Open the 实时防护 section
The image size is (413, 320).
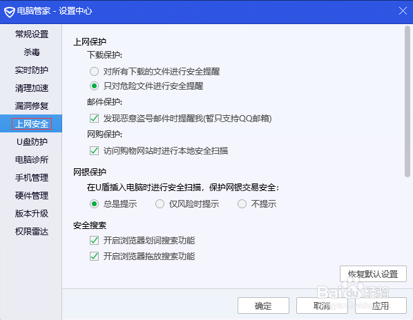32,70
